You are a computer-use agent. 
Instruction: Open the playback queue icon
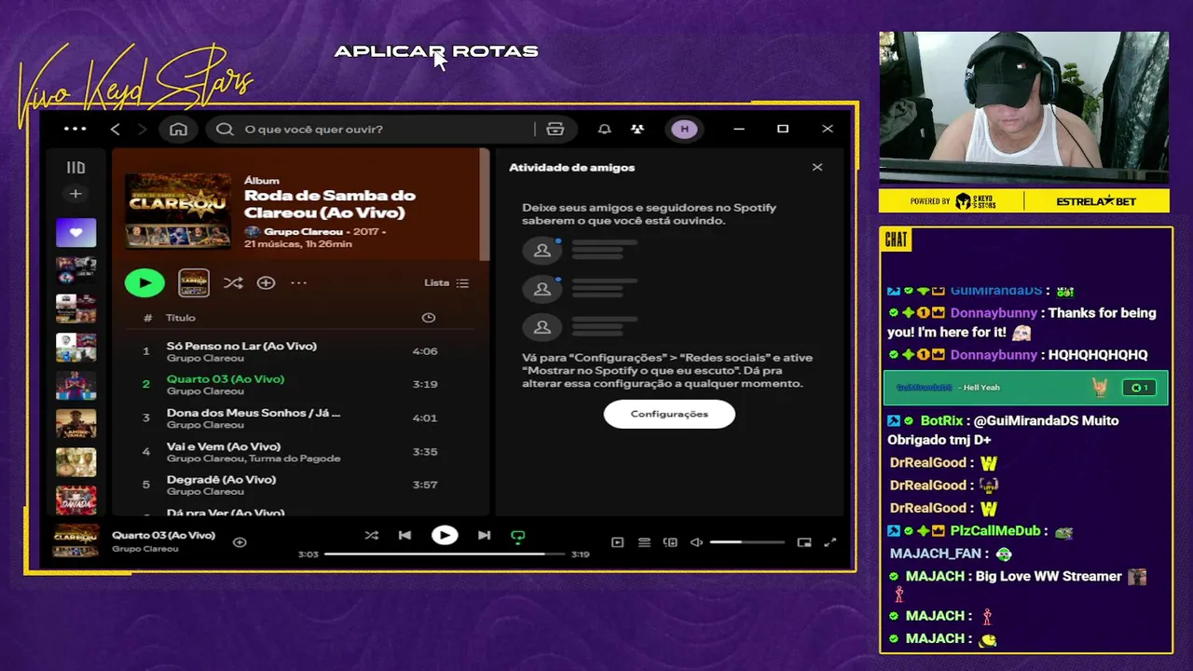point(644,542)
